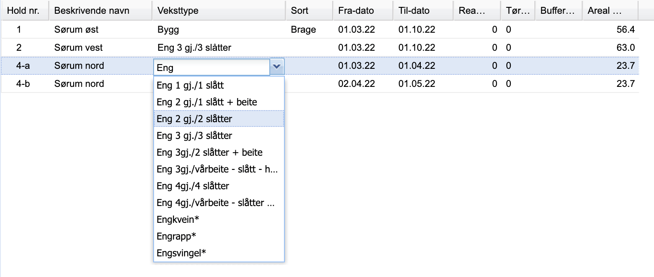The height and width of the screenshot is (277, 654).
Task: Open the Vekstttype combo box arrow
Action: click(277, 67)
